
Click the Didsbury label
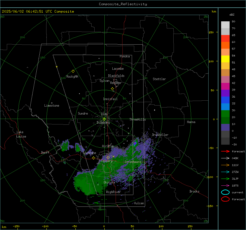103,123
